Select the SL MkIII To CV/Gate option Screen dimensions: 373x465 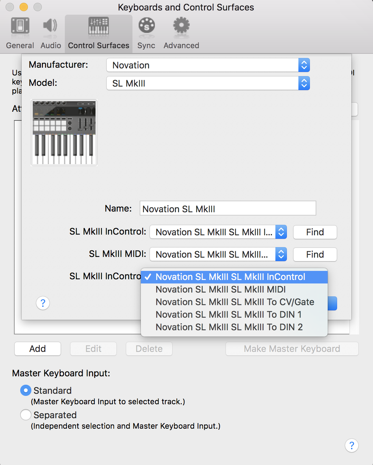234,302
